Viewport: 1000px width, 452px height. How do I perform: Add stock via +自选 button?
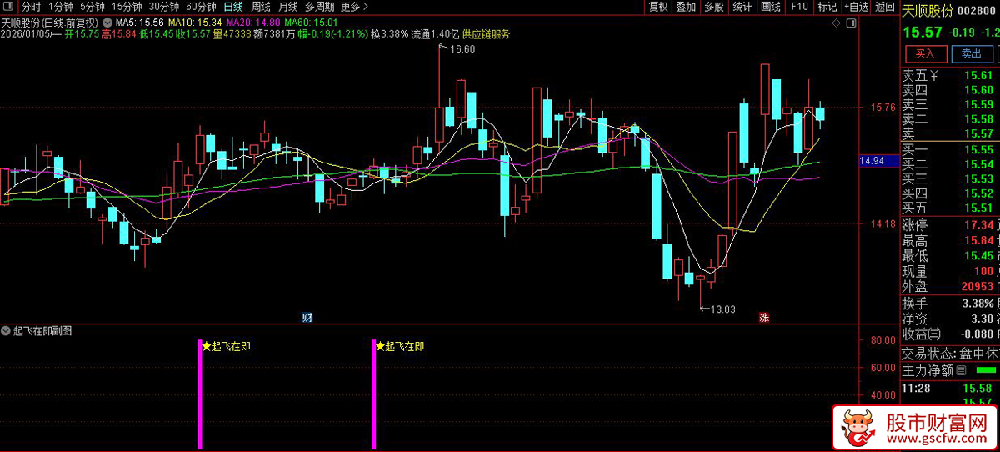[857, 7]
